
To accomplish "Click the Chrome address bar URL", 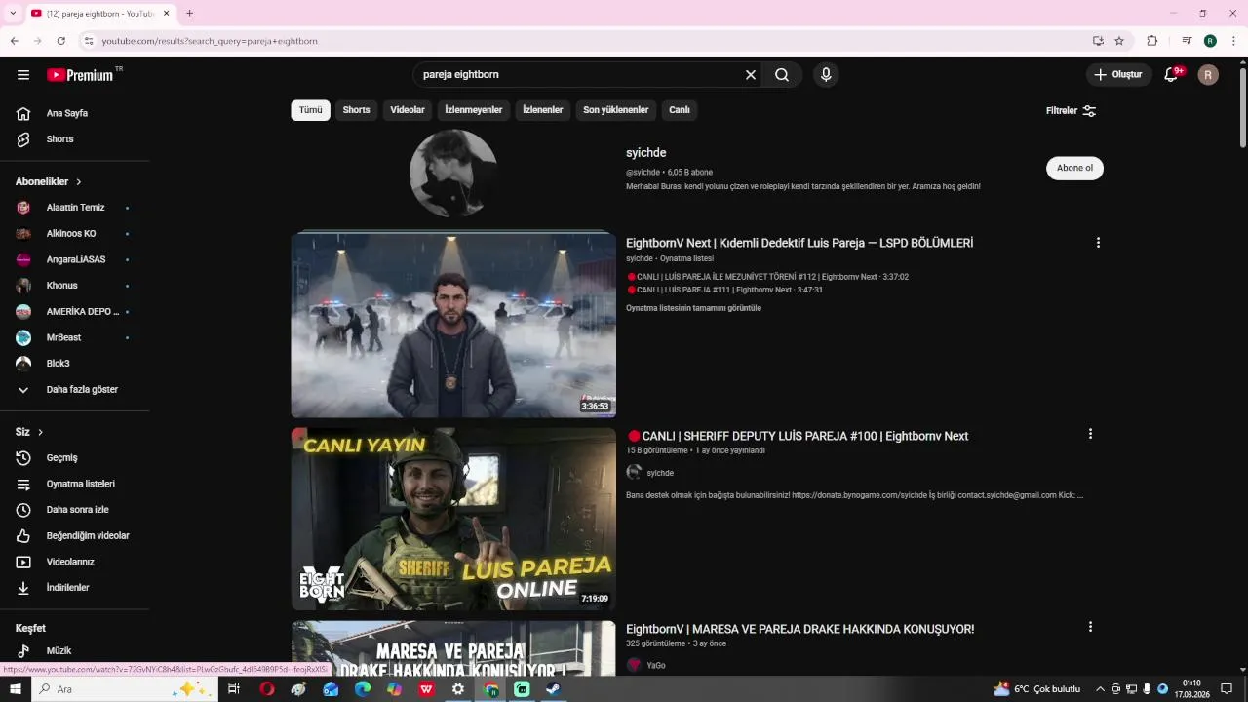I will coord(210,41).
